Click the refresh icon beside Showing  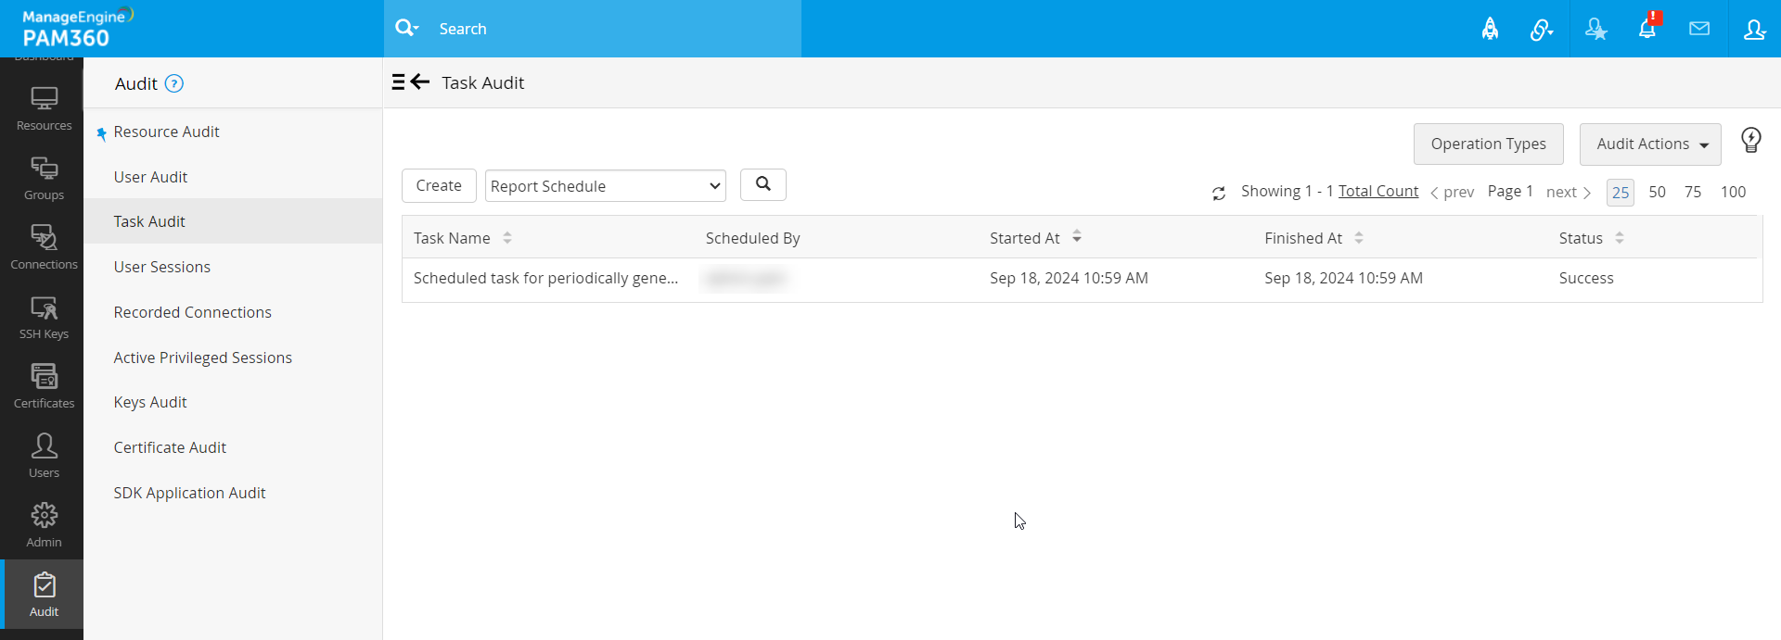pos(1219,193)
